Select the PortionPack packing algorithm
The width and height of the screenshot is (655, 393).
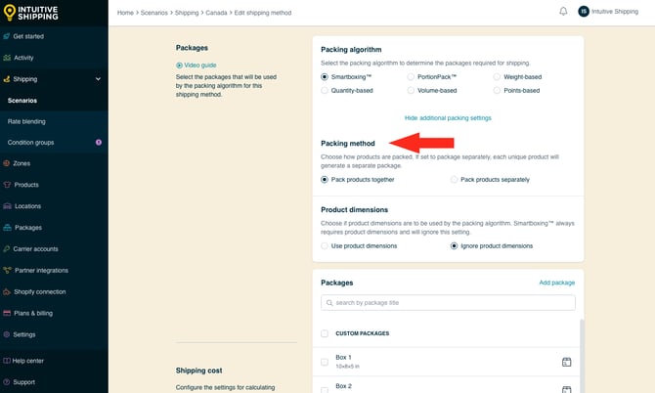click(411, 77)
